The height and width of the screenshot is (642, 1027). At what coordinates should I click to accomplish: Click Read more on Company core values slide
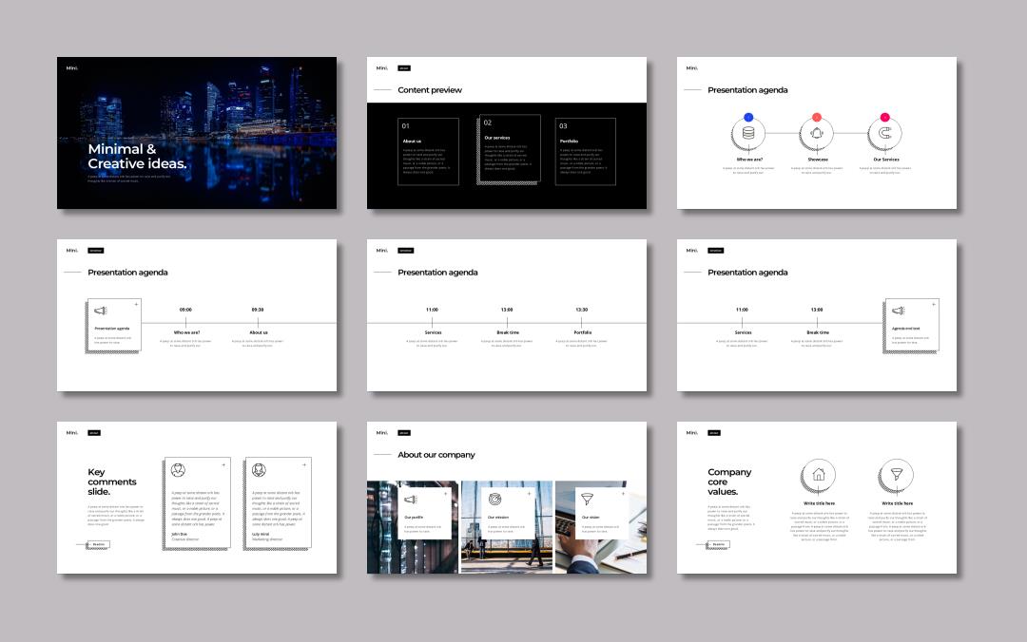click(719, 544)
